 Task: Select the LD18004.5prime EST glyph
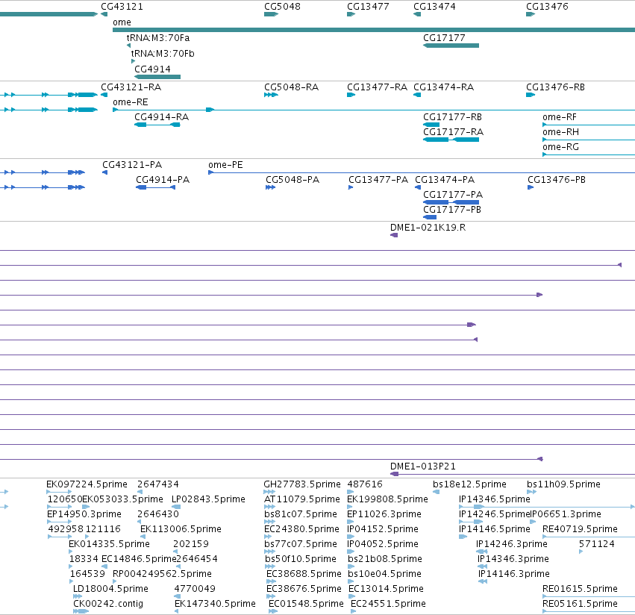click(78, 596)
